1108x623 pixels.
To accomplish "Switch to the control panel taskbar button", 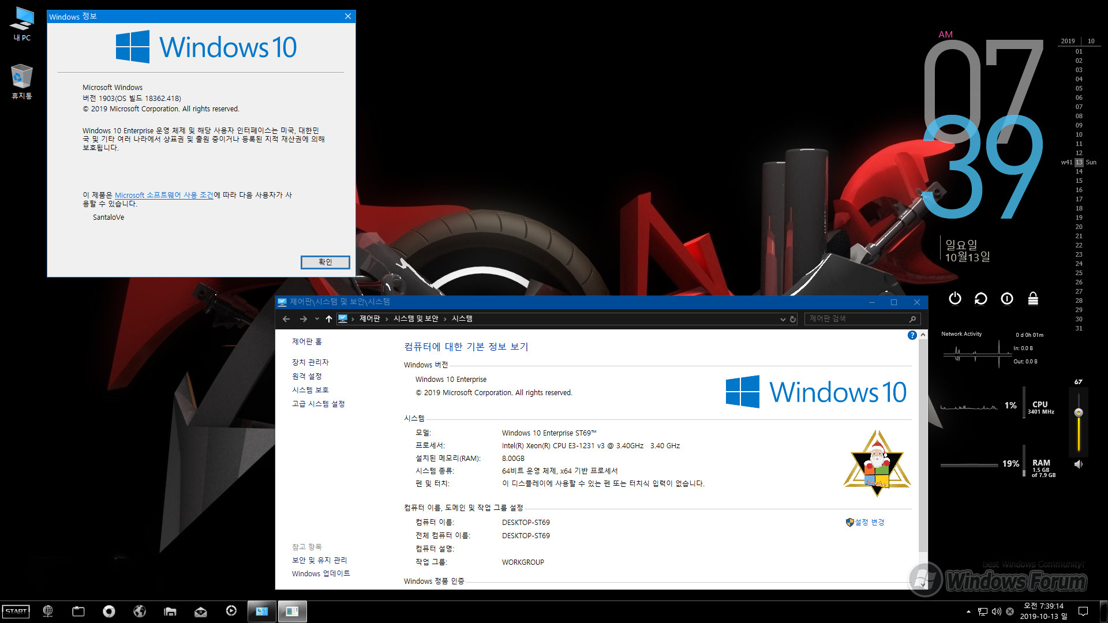I will click(262, 611).
